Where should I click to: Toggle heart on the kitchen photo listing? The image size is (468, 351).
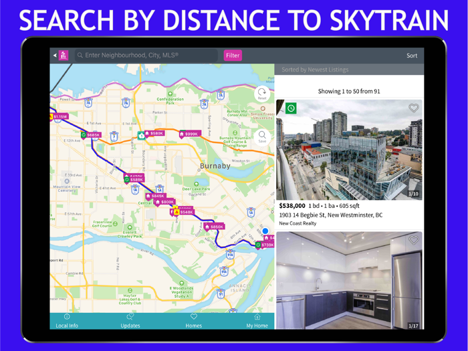point(413,240)
